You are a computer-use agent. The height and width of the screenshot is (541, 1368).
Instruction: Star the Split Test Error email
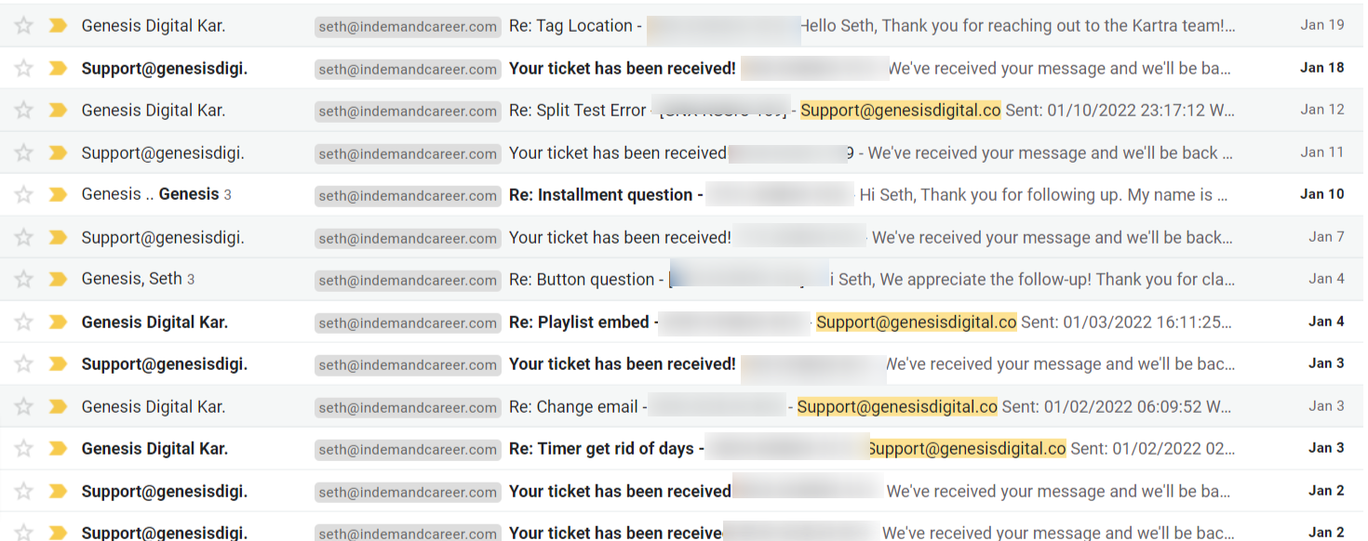tap(24, 111)
